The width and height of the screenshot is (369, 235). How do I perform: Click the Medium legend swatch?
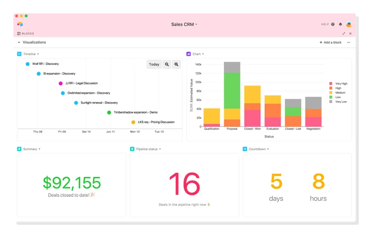coord(331,92)
